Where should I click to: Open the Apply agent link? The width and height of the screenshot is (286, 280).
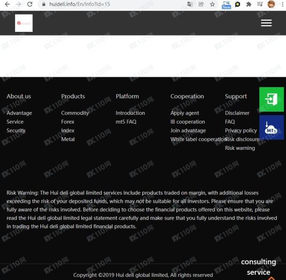185,113
